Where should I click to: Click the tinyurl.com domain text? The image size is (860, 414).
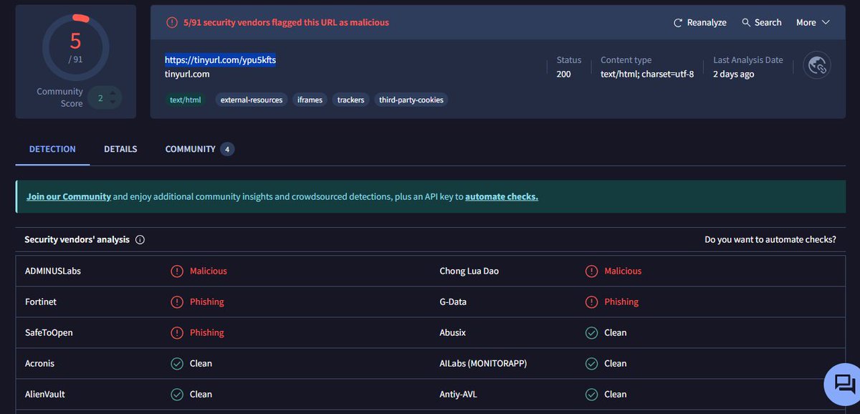click(187, 74)
